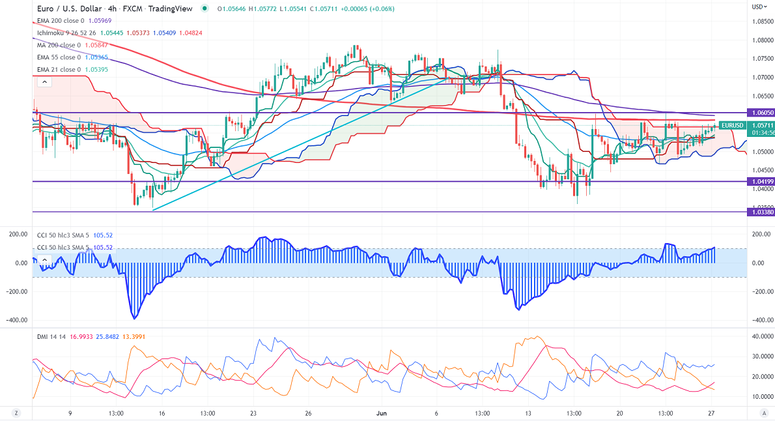This screenshot has width=775, height=421.
Task: Select the Ichimoku 9 26 52 26 legend
Action: [66, 33]
